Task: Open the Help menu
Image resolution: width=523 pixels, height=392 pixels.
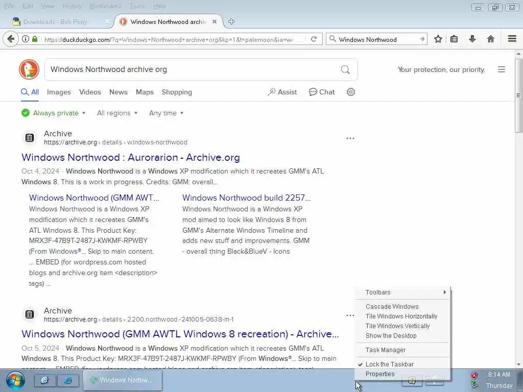Action: point(160,6)
